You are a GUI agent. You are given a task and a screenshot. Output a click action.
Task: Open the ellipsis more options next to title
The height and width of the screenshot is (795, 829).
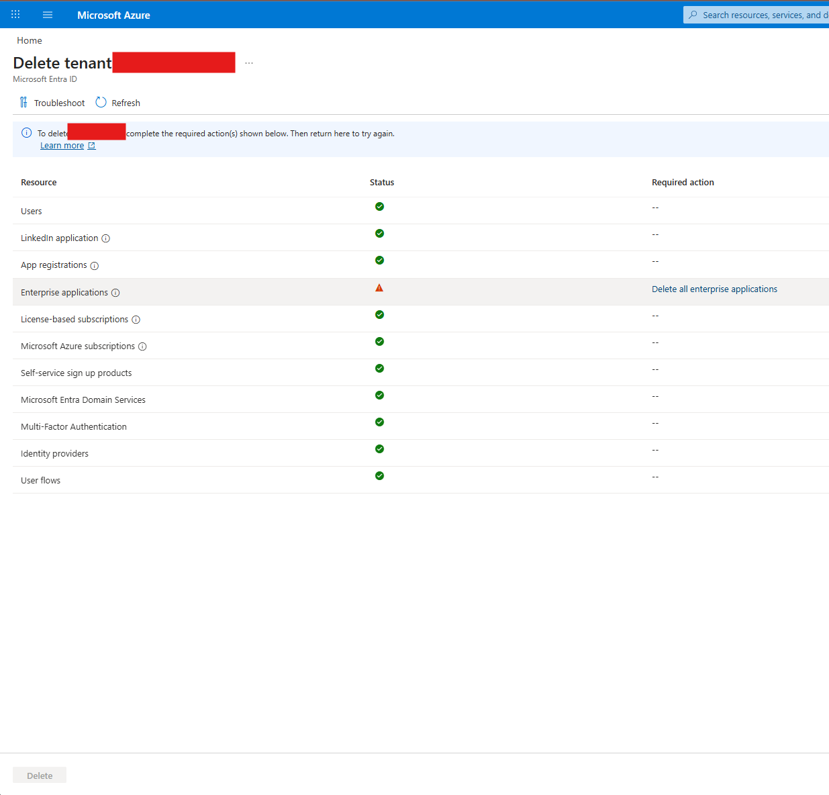[249, 62]
